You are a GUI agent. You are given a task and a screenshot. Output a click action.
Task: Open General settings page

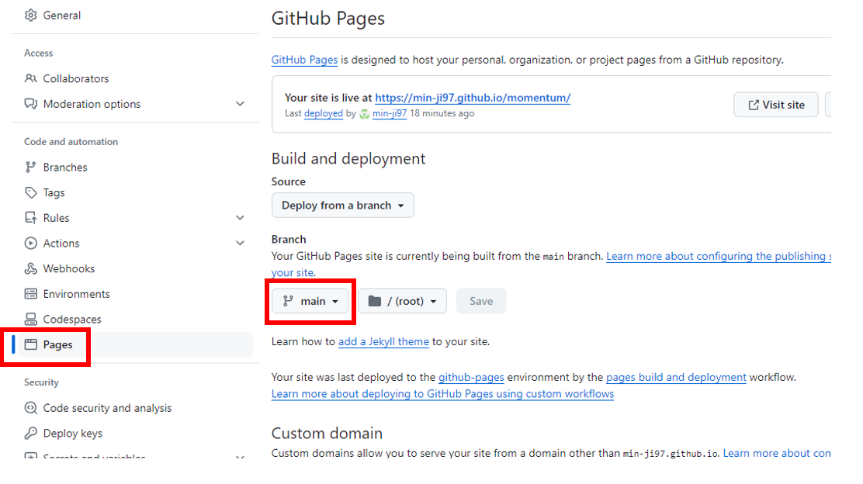tap(61, 16)
